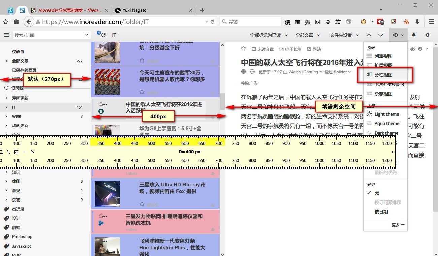Open the browser downloads arrow
The height and width of the screenshot is (256, 438).
pyautogui.click(x=417, y=22)
